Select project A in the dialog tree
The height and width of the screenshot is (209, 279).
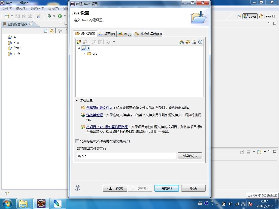click(x=86, y=48)
